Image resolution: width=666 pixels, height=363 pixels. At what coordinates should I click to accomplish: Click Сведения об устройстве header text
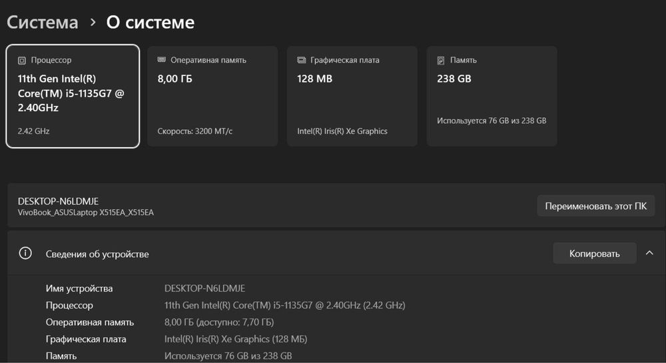[97, 254]
